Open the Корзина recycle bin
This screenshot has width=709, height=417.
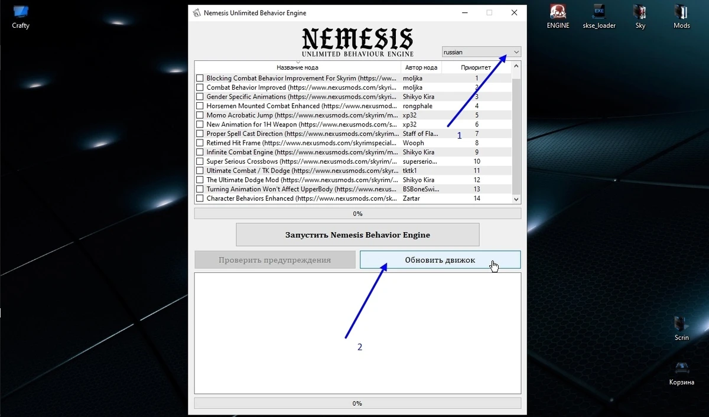[x=681, y=372]
